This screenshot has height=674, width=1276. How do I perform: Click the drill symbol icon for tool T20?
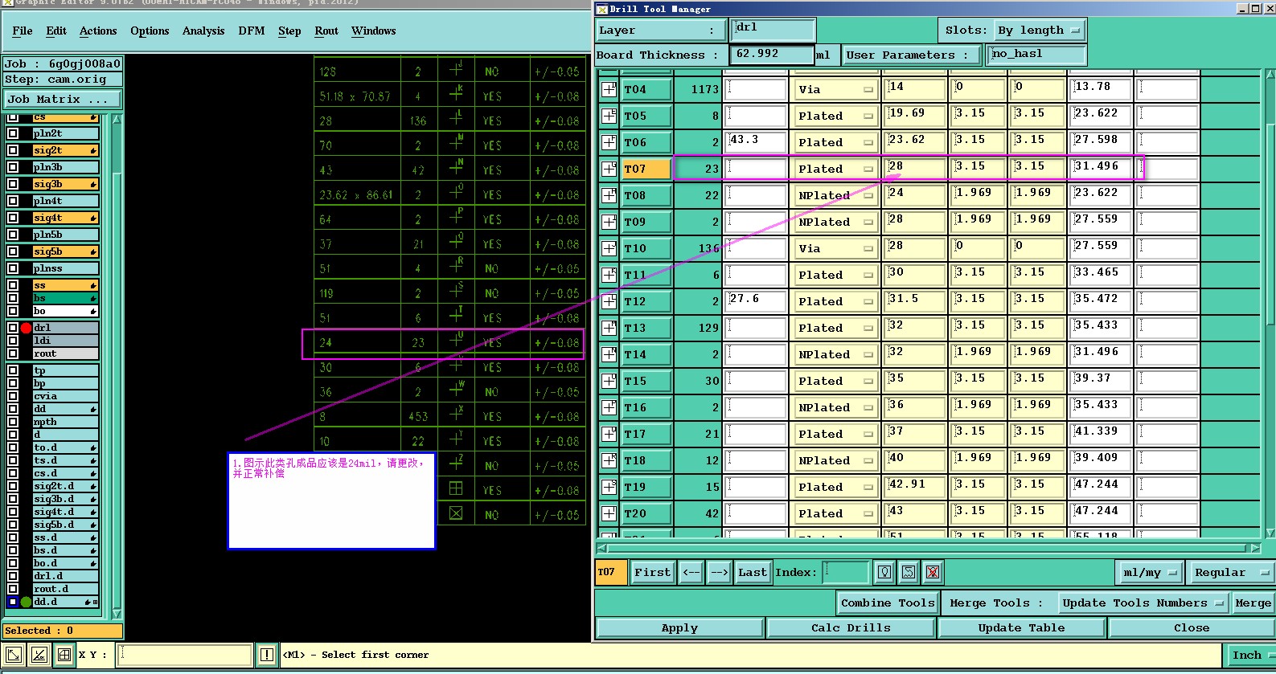(609, 513)
